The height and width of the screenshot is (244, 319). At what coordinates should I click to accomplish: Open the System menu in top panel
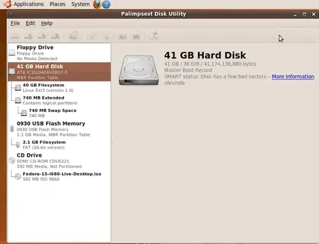[x=80, y=4]
